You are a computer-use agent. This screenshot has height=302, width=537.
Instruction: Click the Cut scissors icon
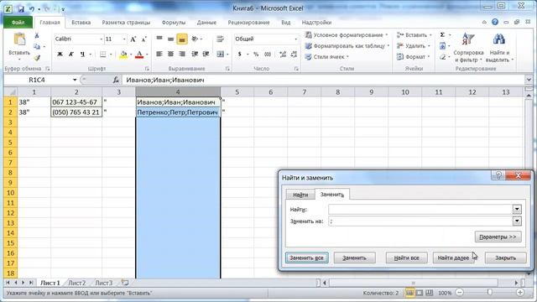pos(37,35)
